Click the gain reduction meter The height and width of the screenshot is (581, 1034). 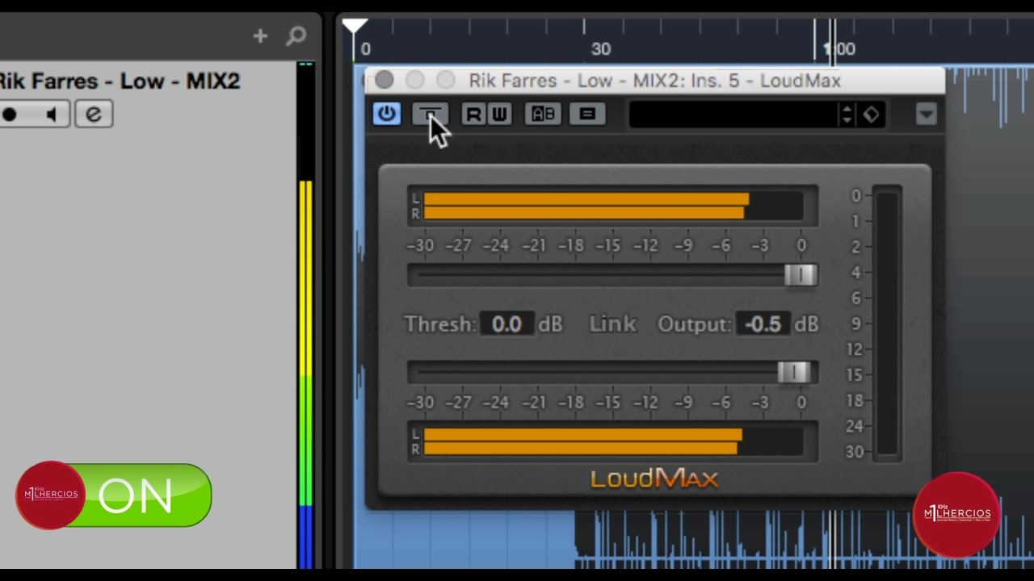point(886,324)
